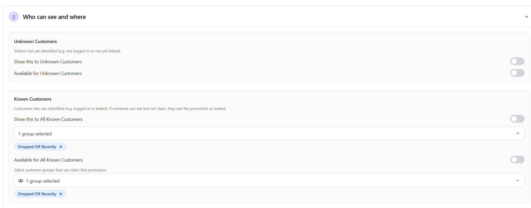This screenshot has height=208, width=531.
Task: Remove Dropped Off Recently from visibility groups
Action: 61,147
